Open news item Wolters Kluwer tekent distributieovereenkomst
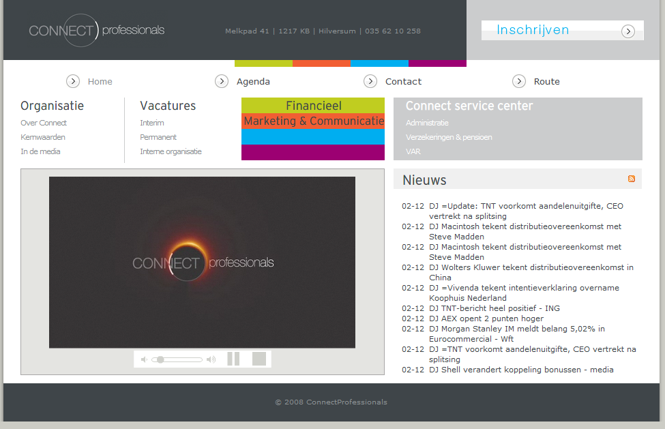The height and width of the screenshot is (429, 665). coord(531,273)
